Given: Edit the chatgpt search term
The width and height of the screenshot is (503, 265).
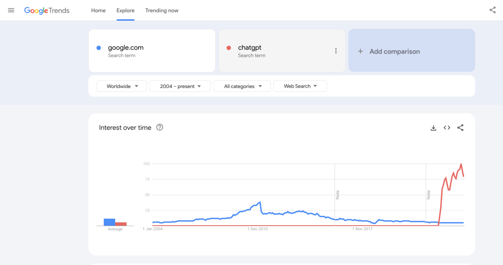Looking at the screenshot, I should tap(282, 51).
